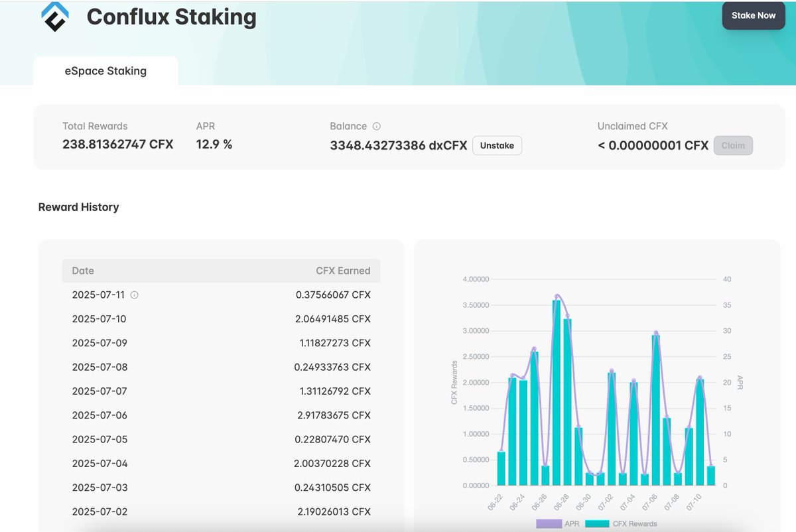This screenshot has width=796, height=532.
Task: Click the unclaimed amount < 0.00000001 CFX
Action: click(x=653, y=145)
